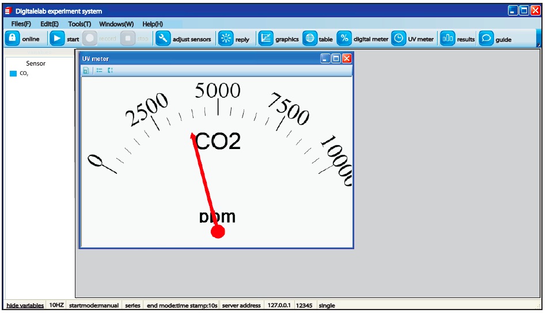Maximize the UV meter sub-window

tap(336, 59)
